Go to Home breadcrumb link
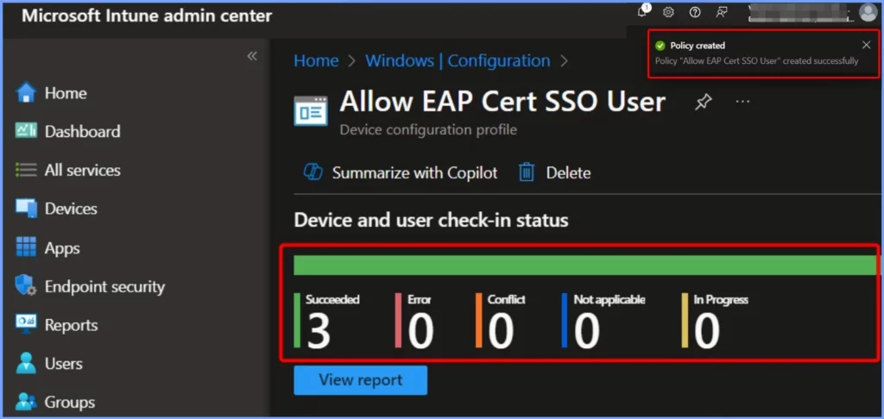The width and height of the screenshot is (884, 419). pos(316,61)
